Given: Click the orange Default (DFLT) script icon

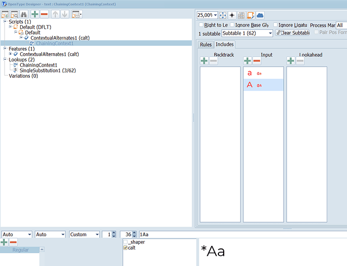Looking at the screenshot, I should tap(16, 27).
